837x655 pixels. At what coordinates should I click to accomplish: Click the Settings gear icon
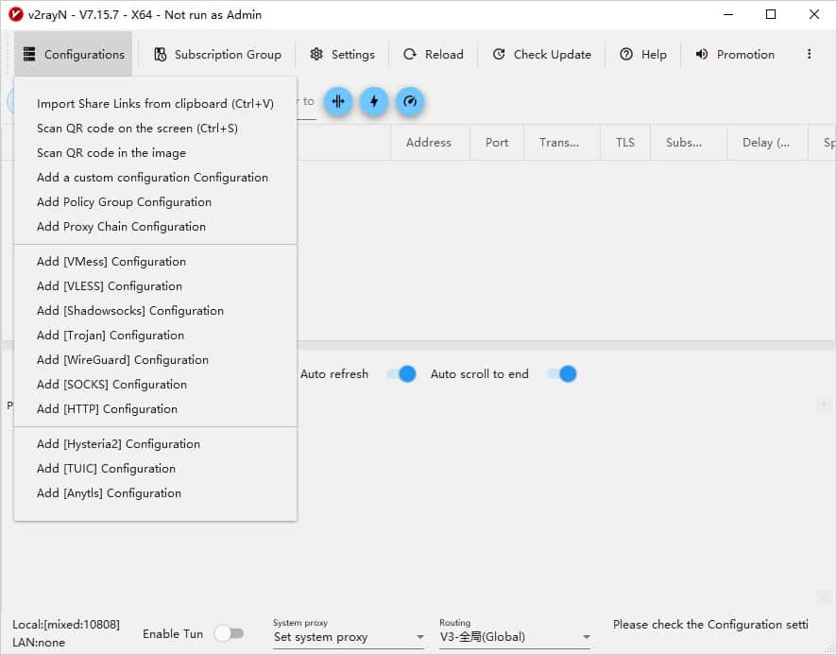coord(316,54)
